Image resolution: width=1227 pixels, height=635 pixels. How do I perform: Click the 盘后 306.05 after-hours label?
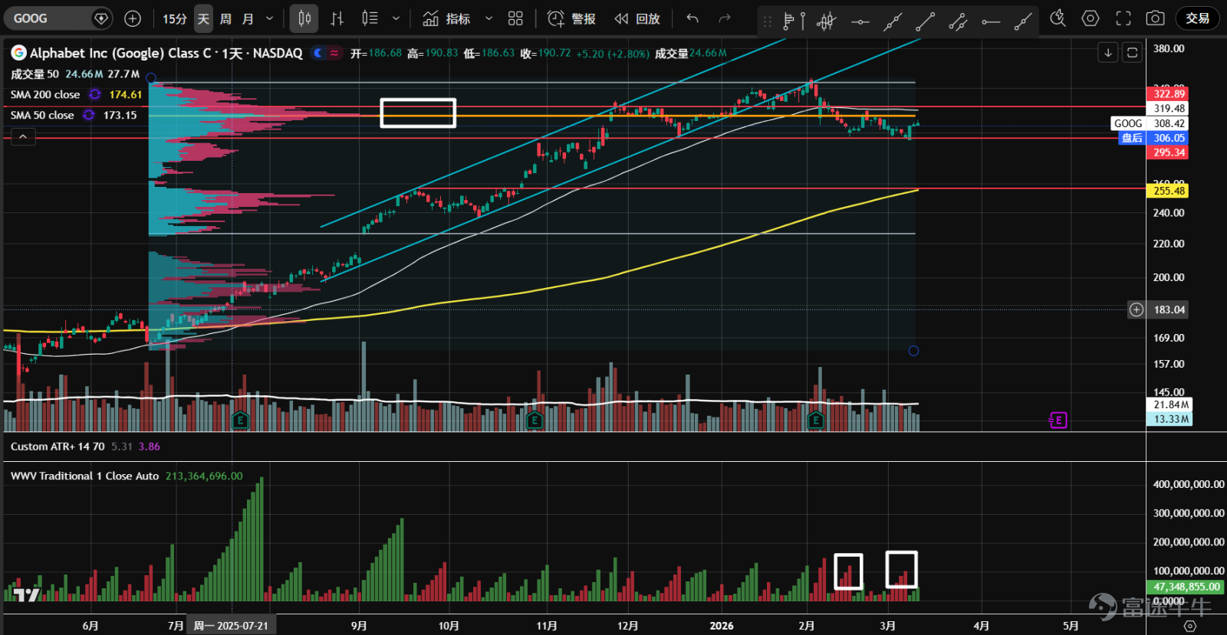[x=1153, y=138]
